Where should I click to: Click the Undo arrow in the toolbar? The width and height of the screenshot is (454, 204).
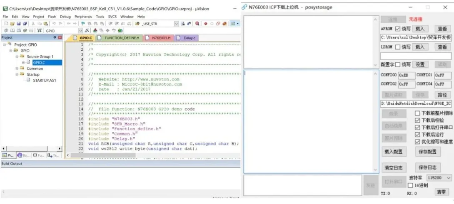coord(54,24)
